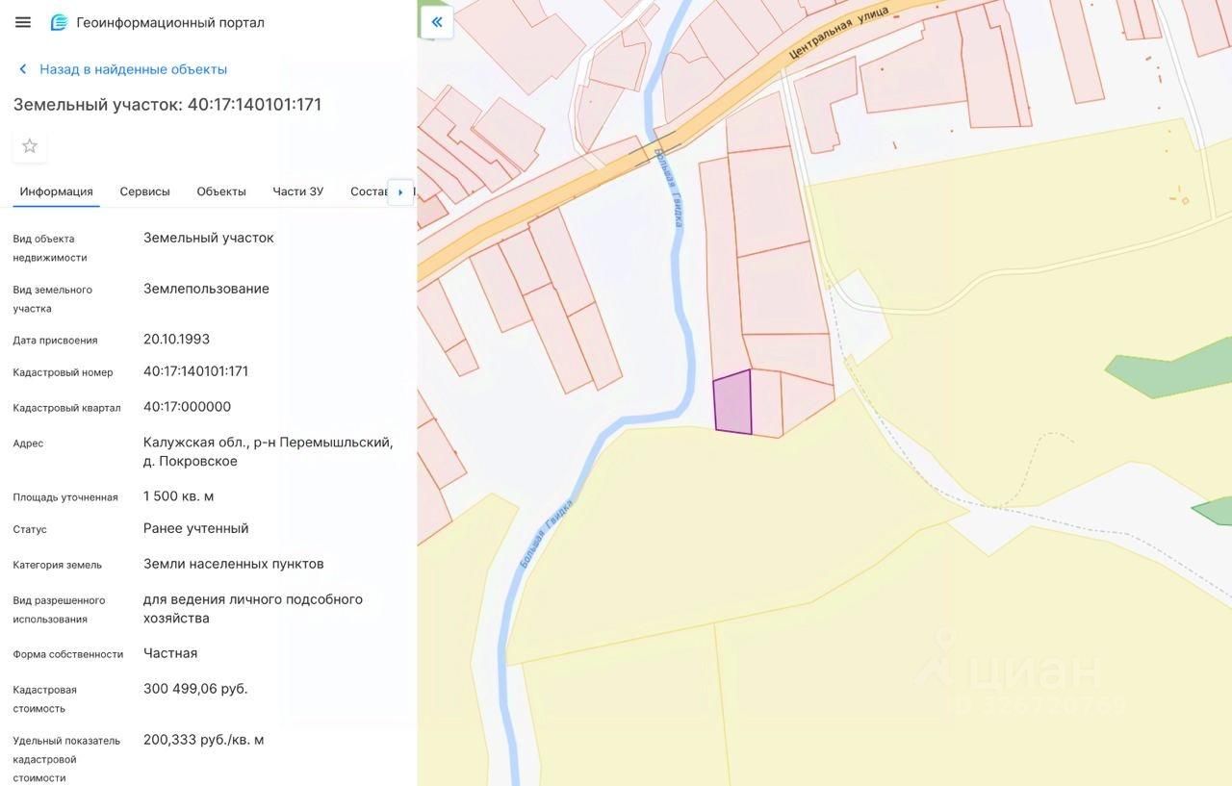1232x786 pixels.
Task: Open the hamburger main menu
Action: tap(23, 22)
